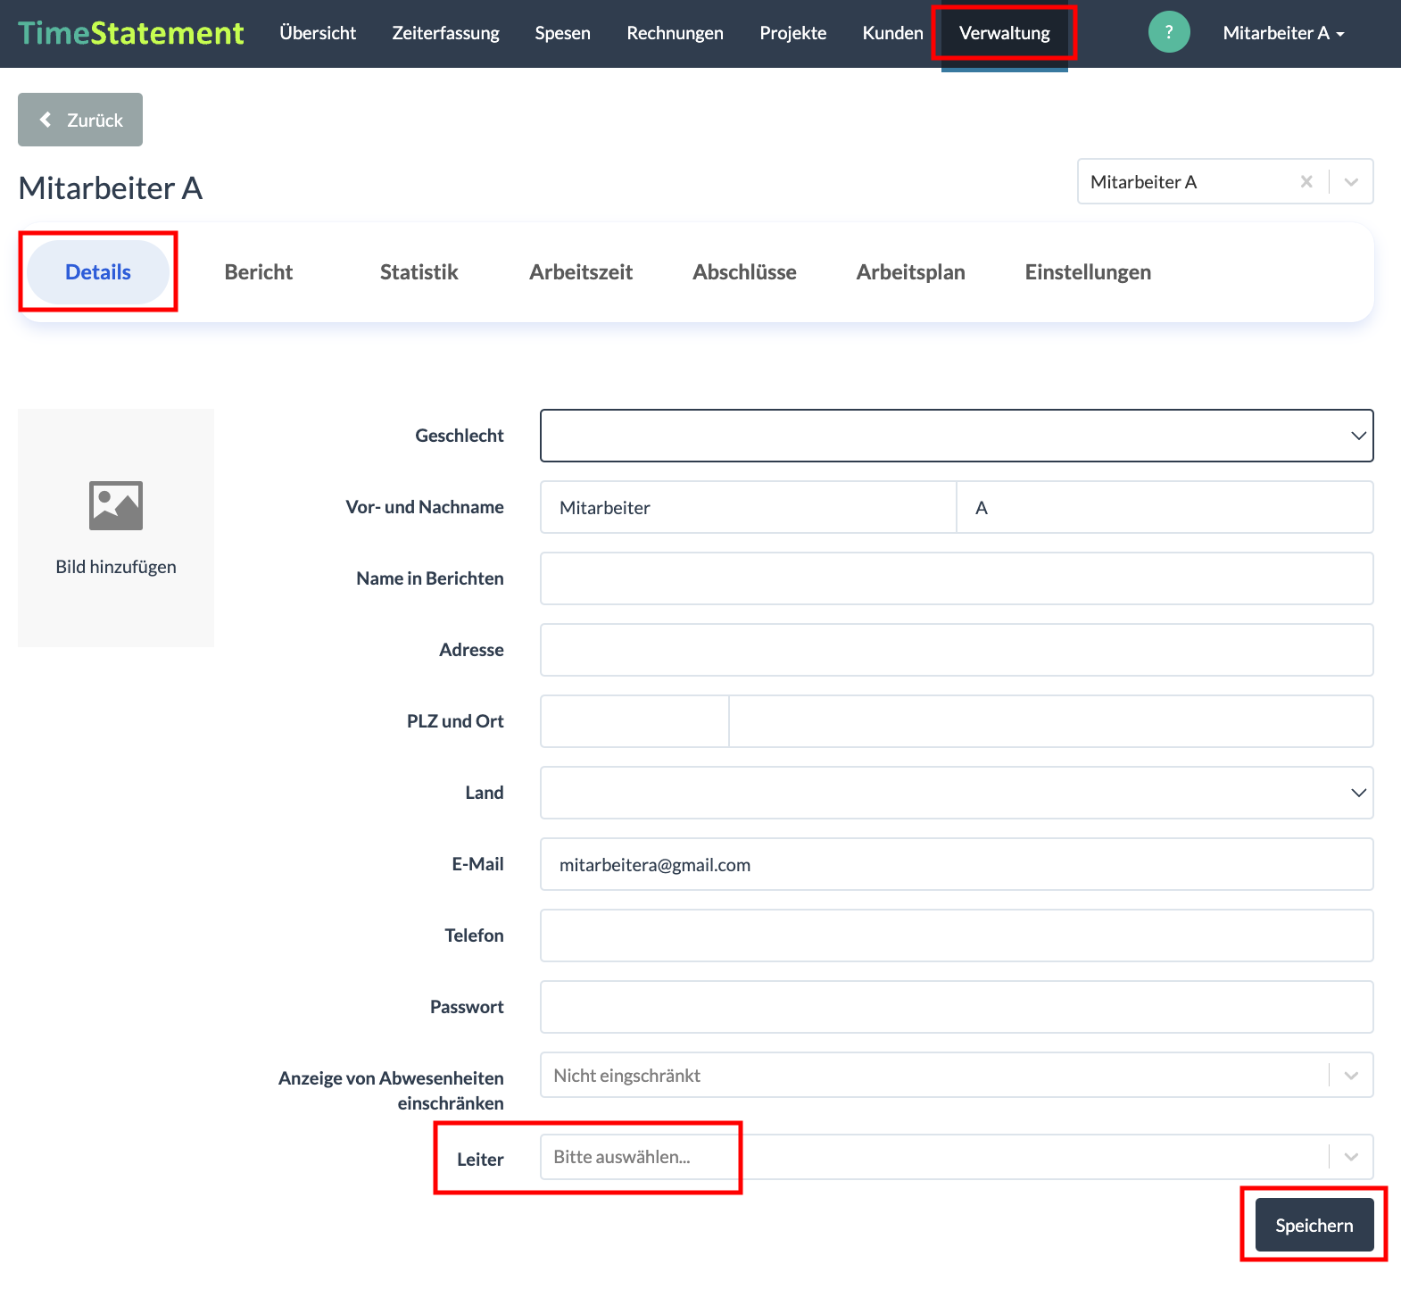1401x1289 pixels.
Task: Clear the Mitarbeiter A selection with X
Action: pyautogui.click(x=1306, y=181)
